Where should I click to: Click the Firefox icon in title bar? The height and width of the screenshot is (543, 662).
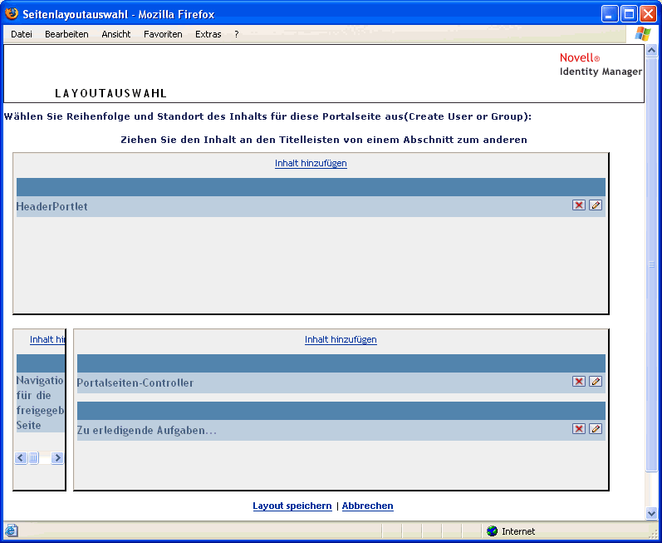pos(12,13)
